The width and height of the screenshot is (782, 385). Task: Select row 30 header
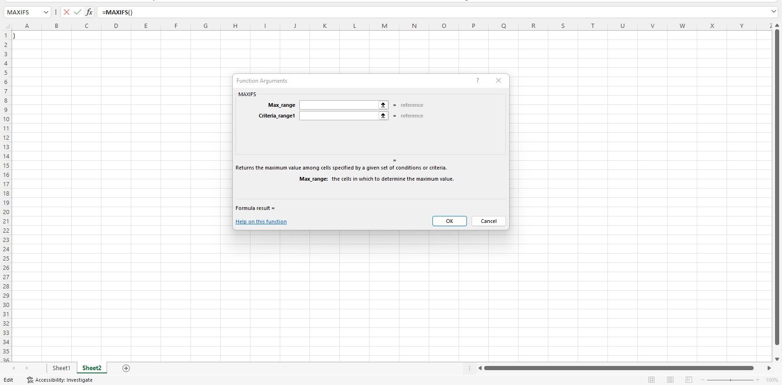point(6,305)
